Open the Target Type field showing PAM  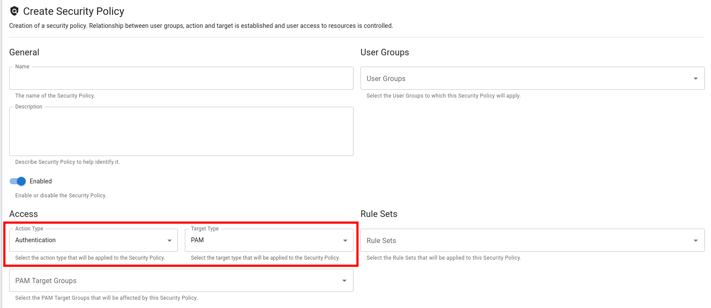pos(262,240)
